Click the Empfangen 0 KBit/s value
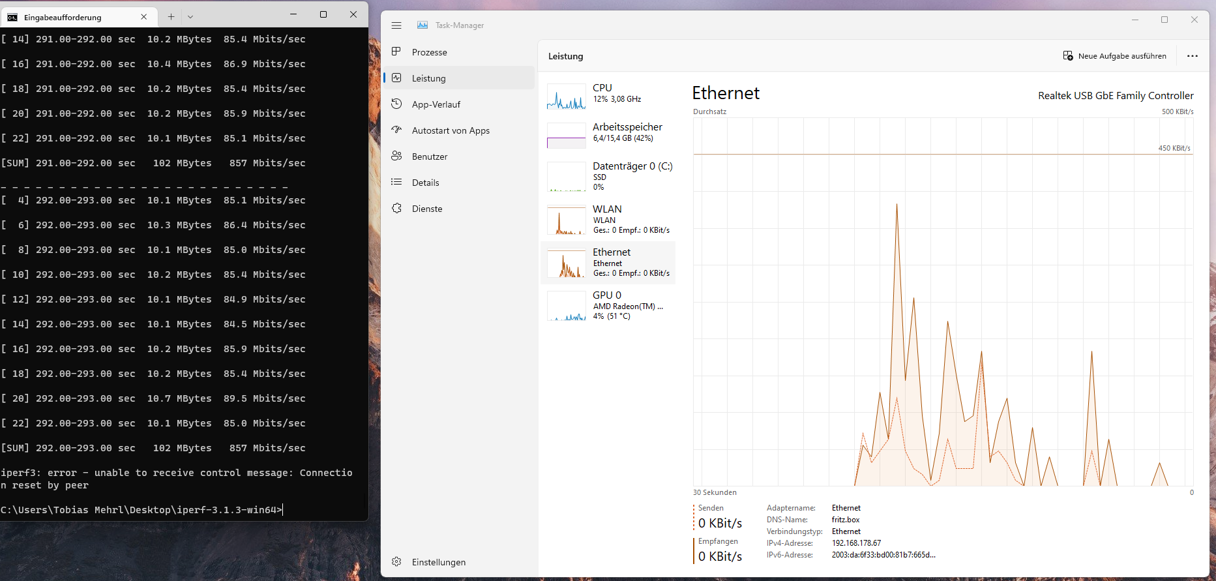This screenshot has width=1216, height=581. 720,556
